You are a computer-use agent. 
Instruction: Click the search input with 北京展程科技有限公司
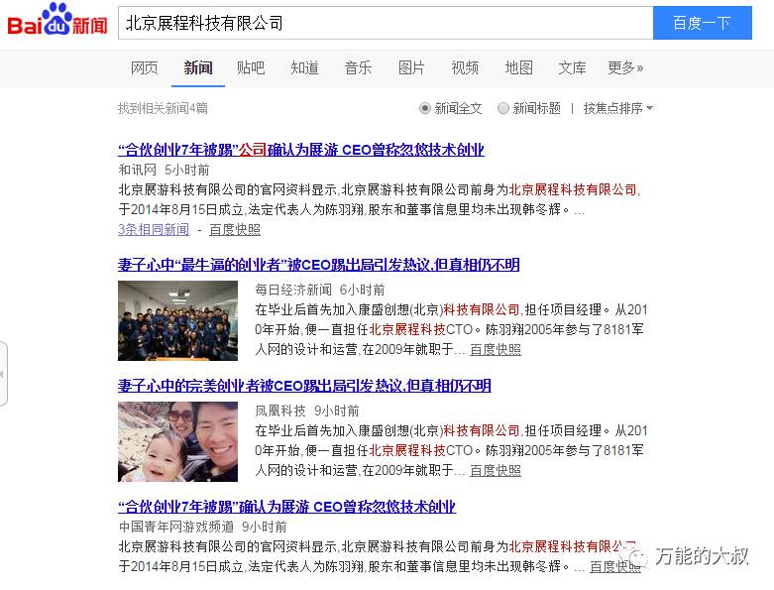[386, 23]
